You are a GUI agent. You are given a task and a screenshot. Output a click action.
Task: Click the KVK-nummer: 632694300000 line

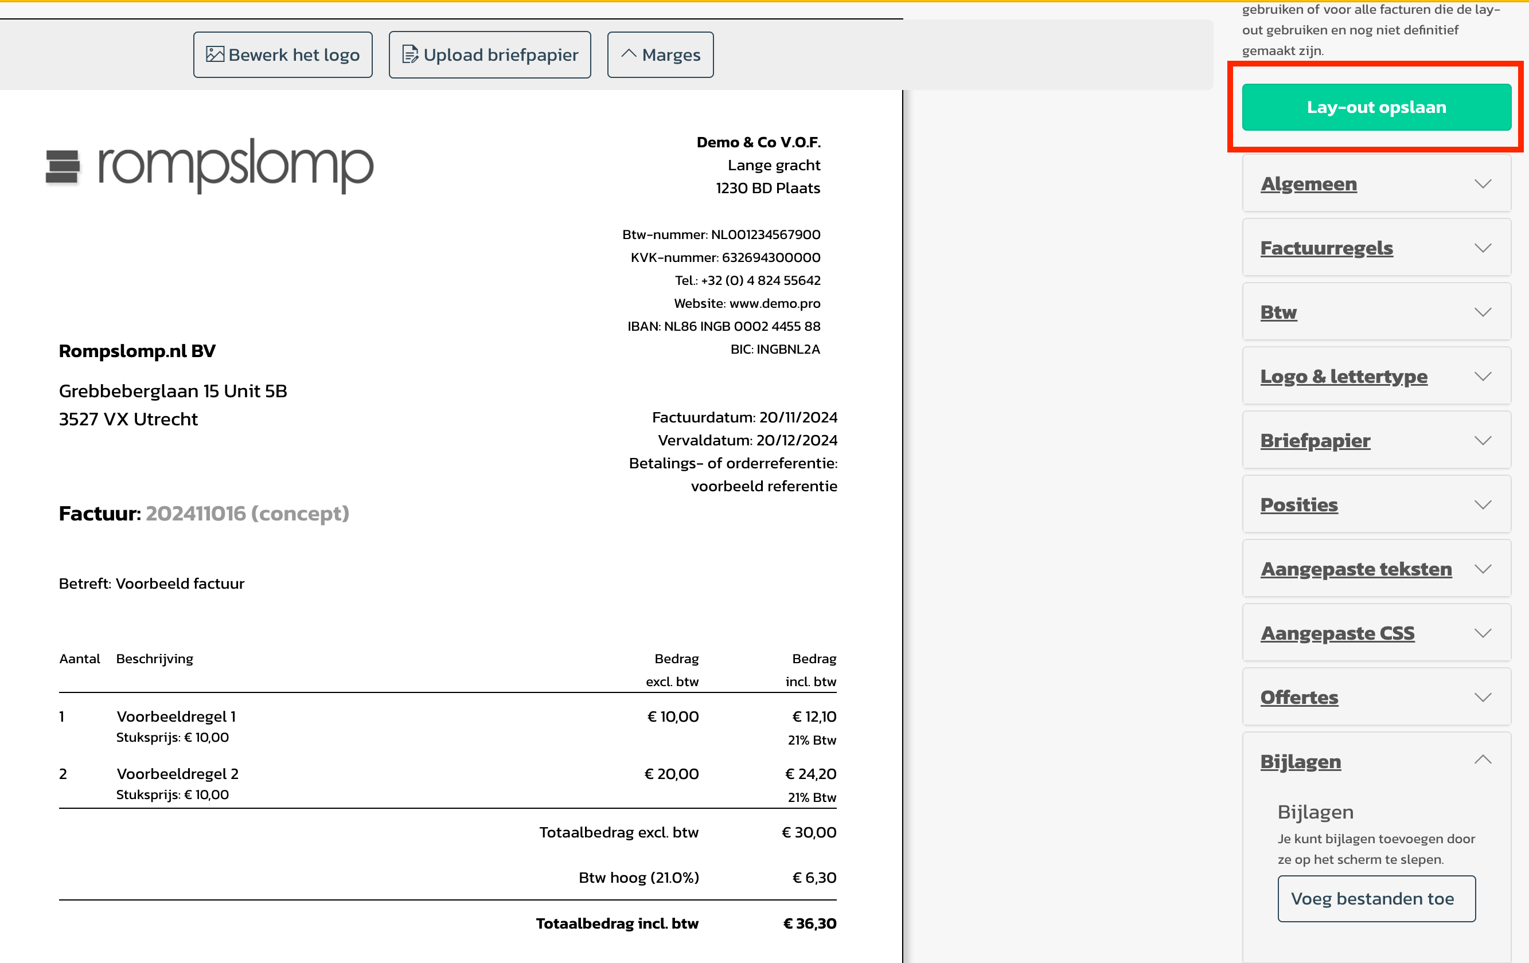click(725, 257)
